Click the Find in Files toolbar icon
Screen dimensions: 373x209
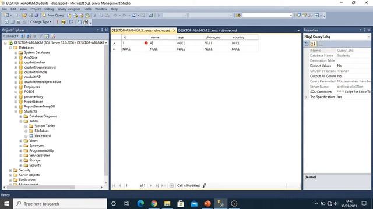[x=238, y=15]
